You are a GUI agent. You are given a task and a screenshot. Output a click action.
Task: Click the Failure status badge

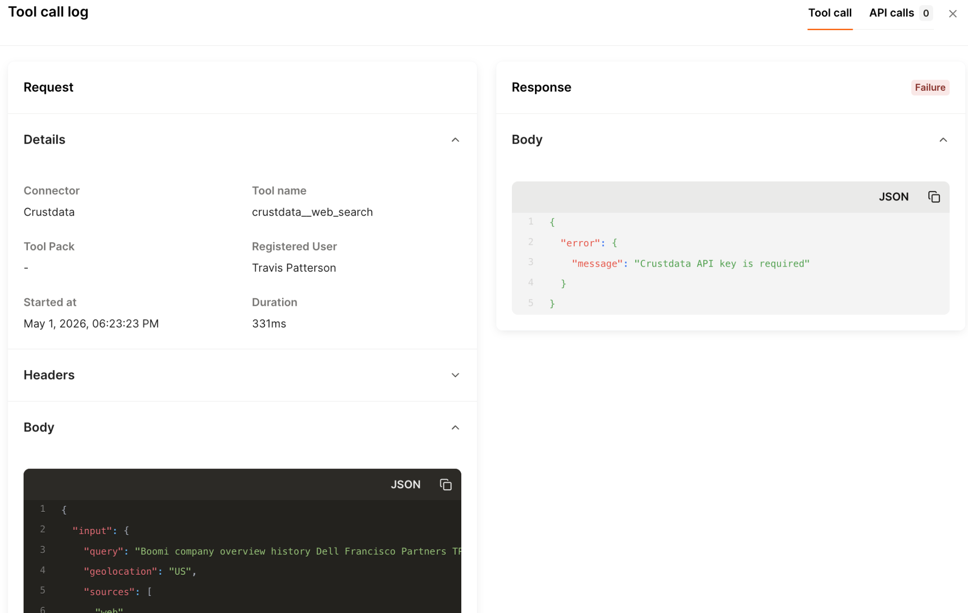930,87
